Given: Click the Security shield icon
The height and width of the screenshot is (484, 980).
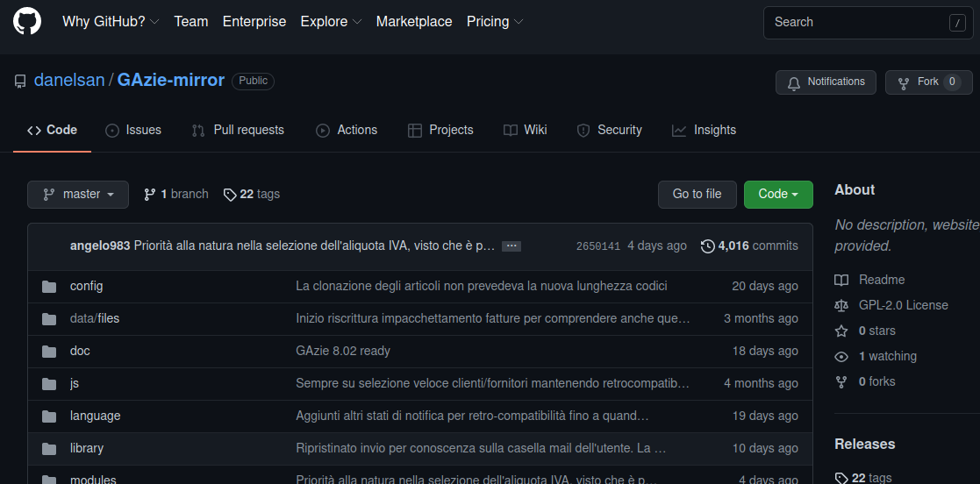Looking at the screenshot, I should point(583,131).
